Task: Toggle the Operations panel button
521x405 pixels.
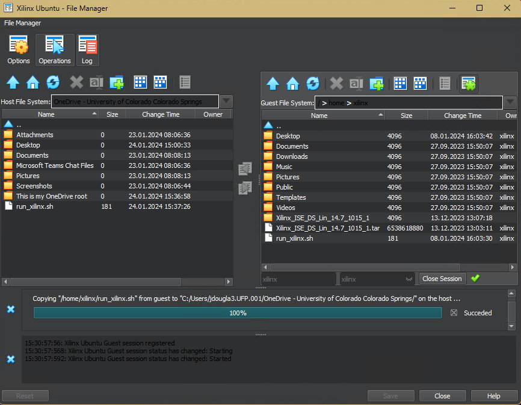Action: (55, 50)
